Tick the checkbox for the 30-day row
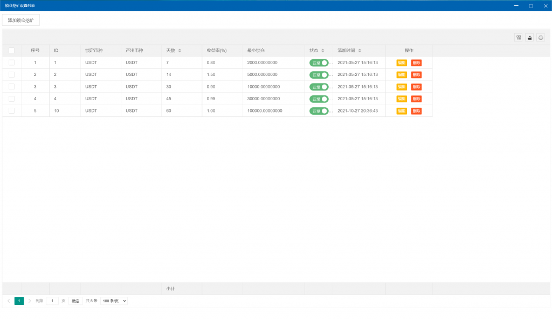The height and width of the screenshot is (320, 552). click(12, 87)
